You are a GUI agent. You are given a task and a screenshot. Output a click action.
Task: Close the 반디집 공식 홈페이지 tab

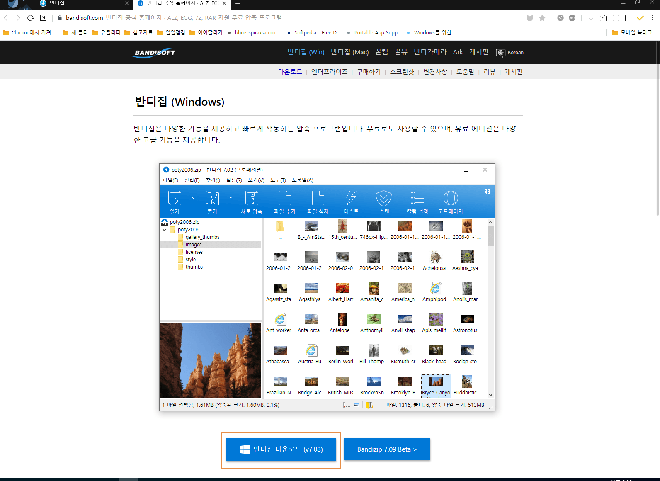(x=224, y=3)
